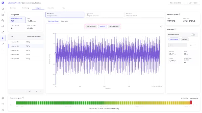Select Conveyor 4E row
The height and width of the screenshot is (113, 202).
pos(26,42)
